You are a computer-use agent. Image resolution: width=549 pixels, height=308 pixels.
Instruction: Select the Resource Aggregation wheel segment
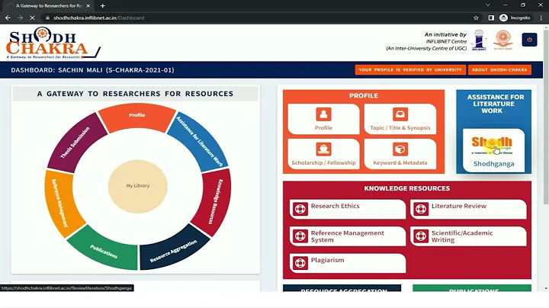coord(173,251)
